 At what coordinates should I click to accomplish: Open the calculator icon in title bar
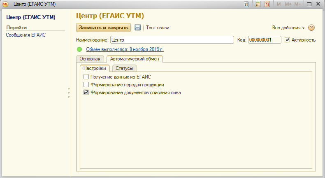(258, 4)
